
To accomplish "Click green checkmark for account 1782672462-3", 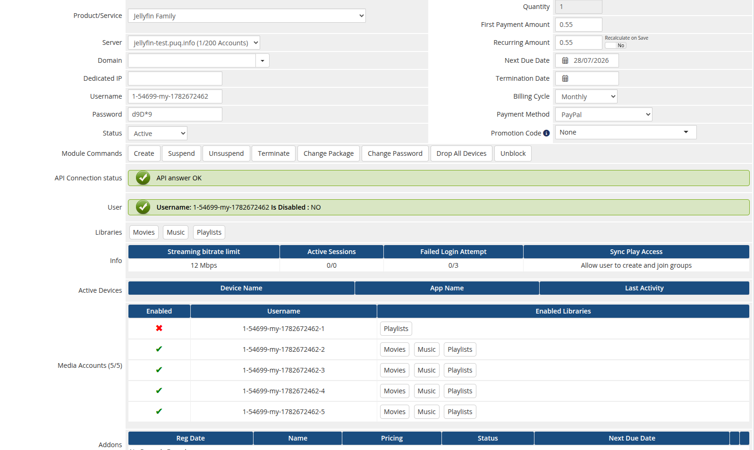I will [159, 370].
